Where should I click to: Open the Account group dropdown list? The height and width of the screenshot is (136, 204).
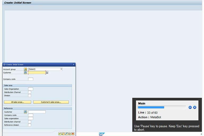coord(61,69)
